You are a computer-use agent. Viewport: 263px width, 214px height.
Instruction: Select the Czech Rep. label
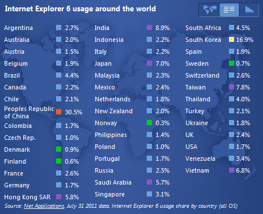20,138
